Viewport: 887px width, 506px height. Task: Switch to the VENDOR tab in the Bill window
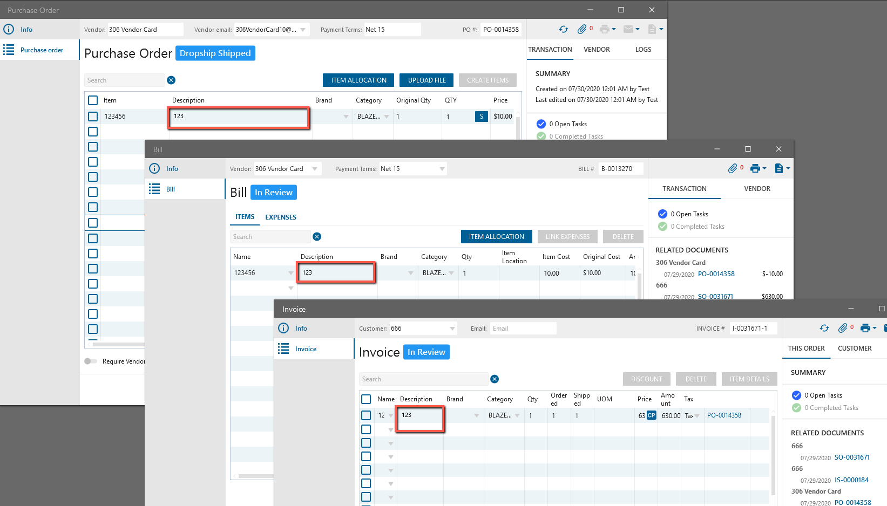757,189
